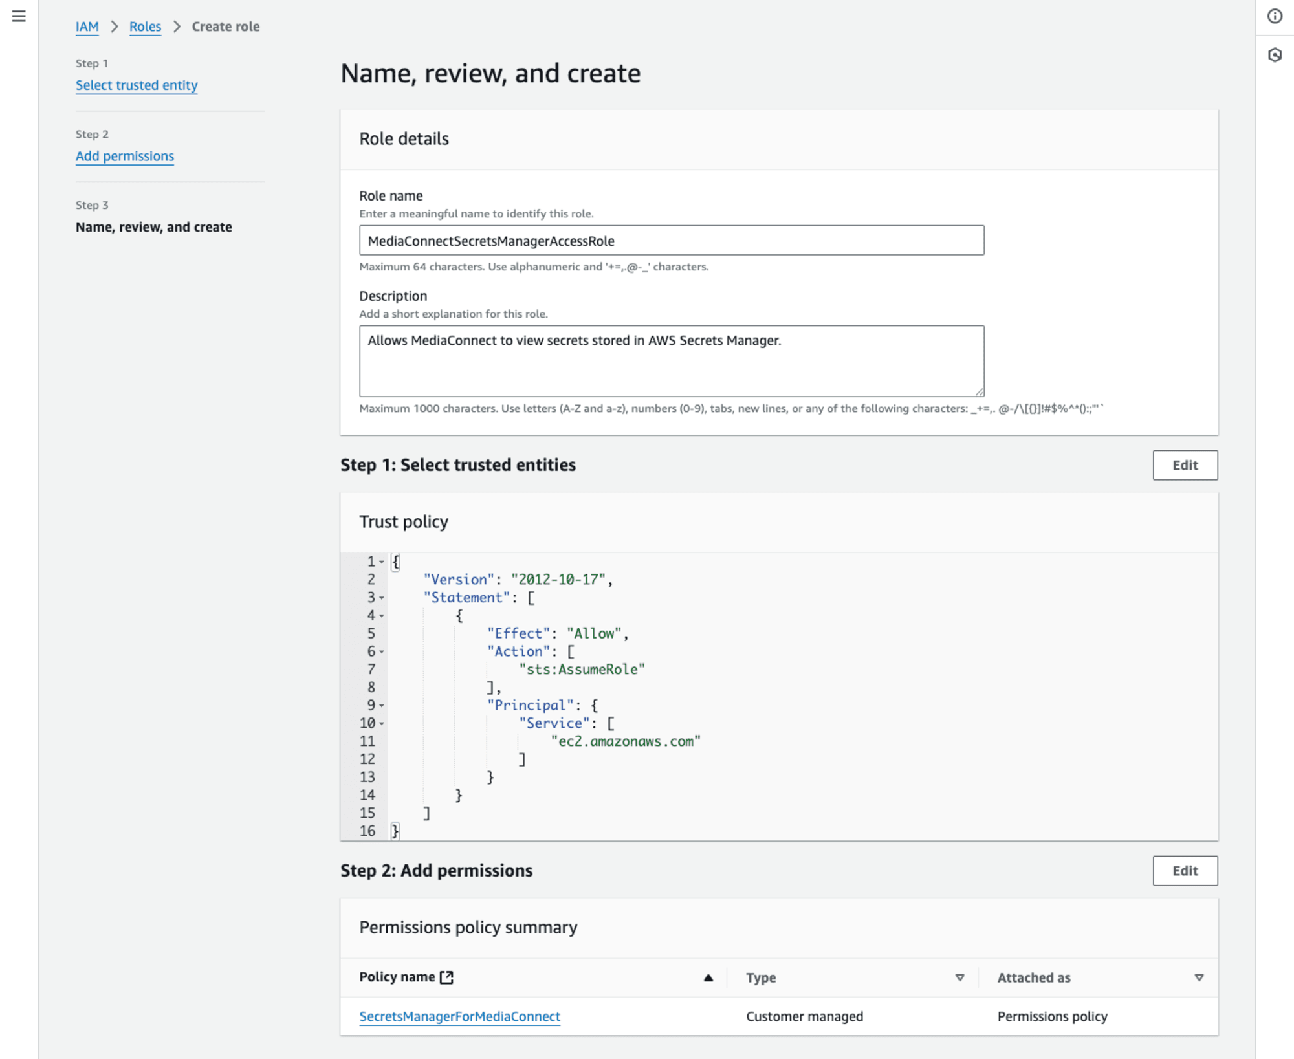1294x1059 pixels.
Task: Focus the Role name input field
Action: click(x=672, y=241)
